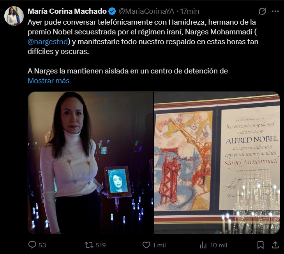284x254 pixels.
Task: Click the share upload icon
Action: pos(275,245)
